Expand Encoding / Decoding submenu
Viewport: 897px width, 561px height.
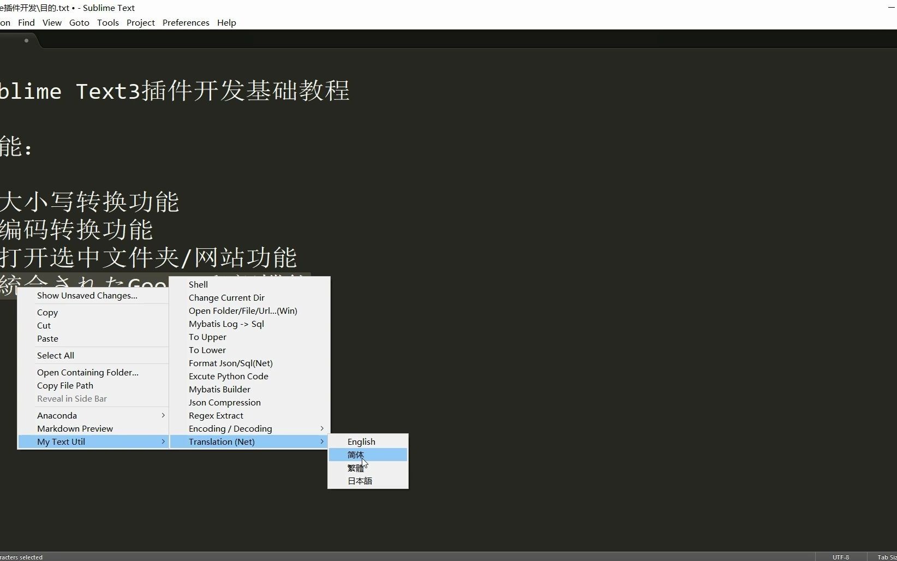click(x=250, y=428)
